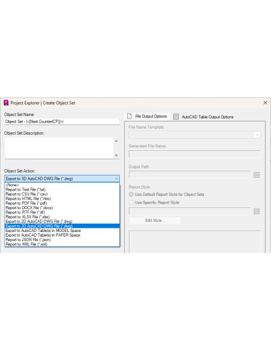Click the Object Set Description text area
The image size is (271, 351).
tap(59, 148)
